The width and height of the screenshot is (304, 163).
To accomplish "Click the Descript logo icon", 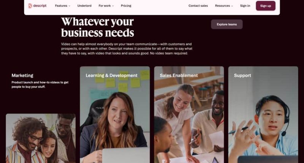I will click(30, 6).
